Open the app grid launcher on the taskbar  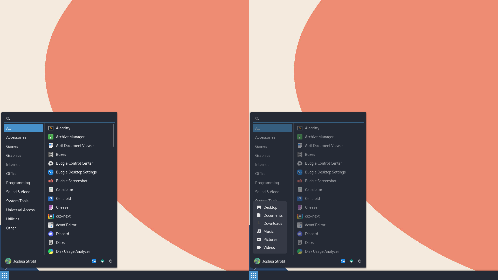click(x=4, y=275)
